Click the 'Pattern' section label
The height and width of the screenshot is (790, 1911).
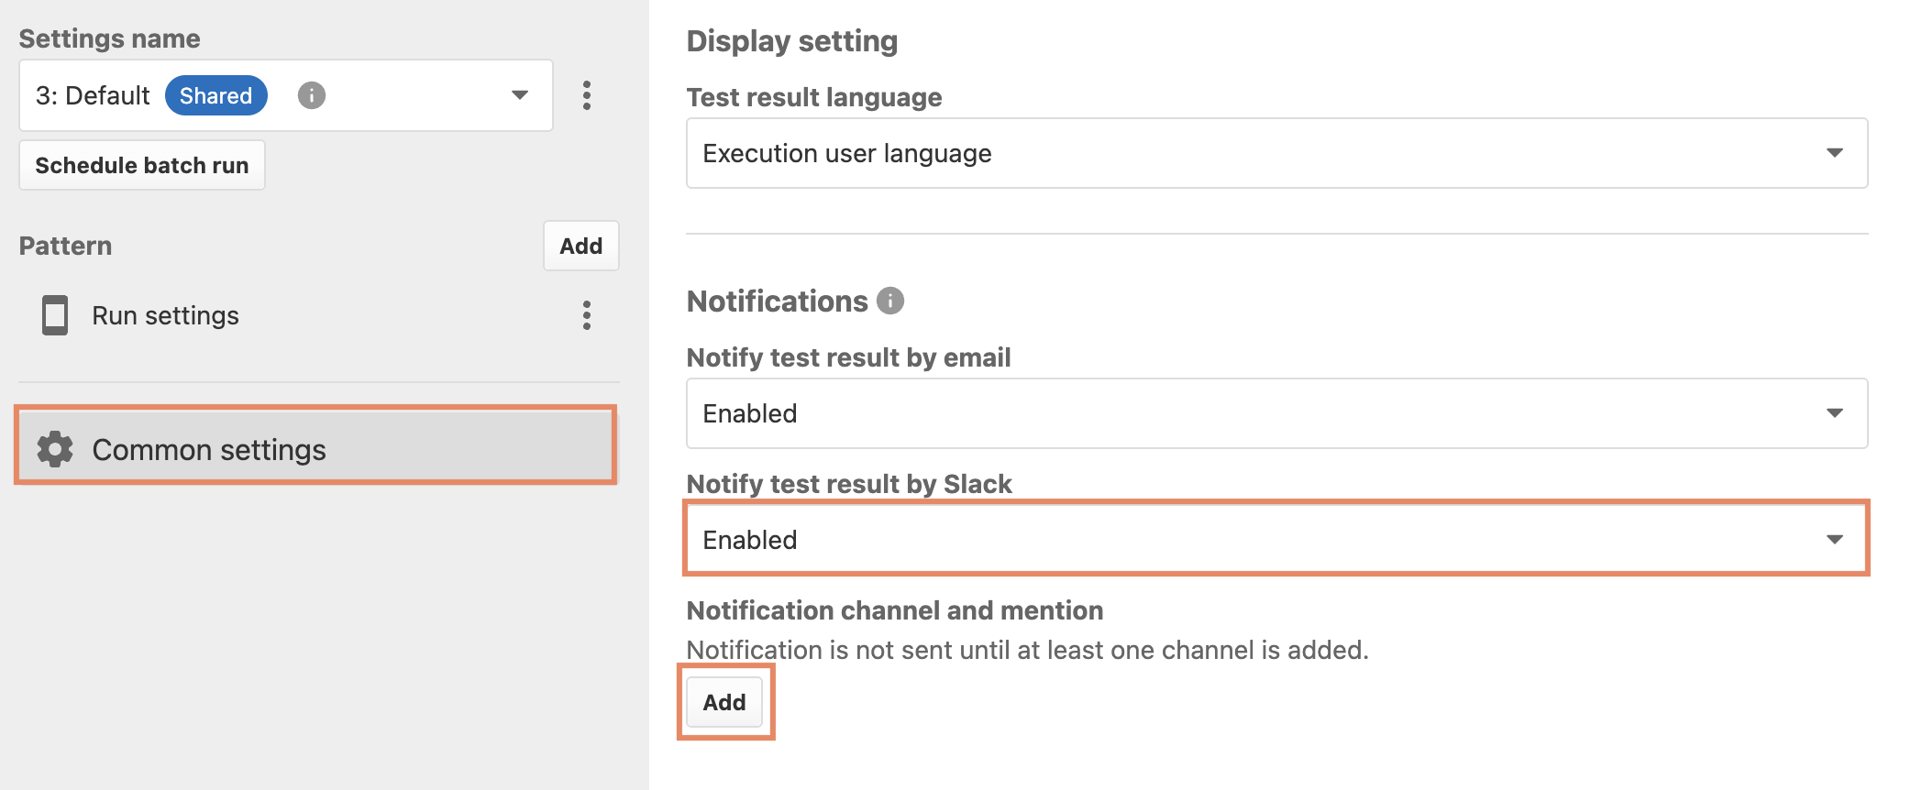tap(65, 246)
